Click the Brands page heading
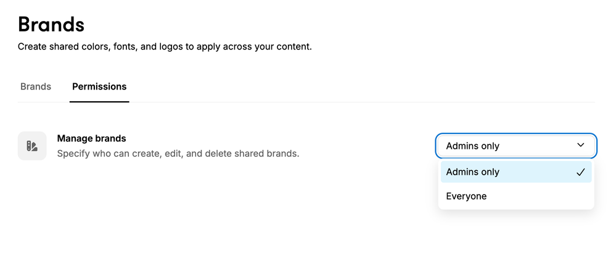This screenshot has width=616, height=253. [x=51, y=24]
